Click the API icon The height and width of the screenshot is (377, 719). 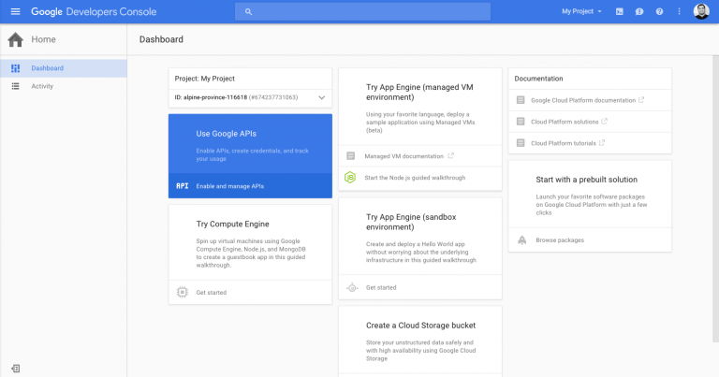click(182, 186)
